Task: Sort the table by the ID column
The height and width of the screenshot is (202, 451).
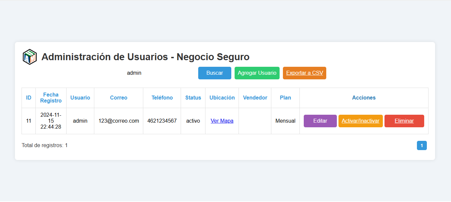Action: (x=28, y=98)
